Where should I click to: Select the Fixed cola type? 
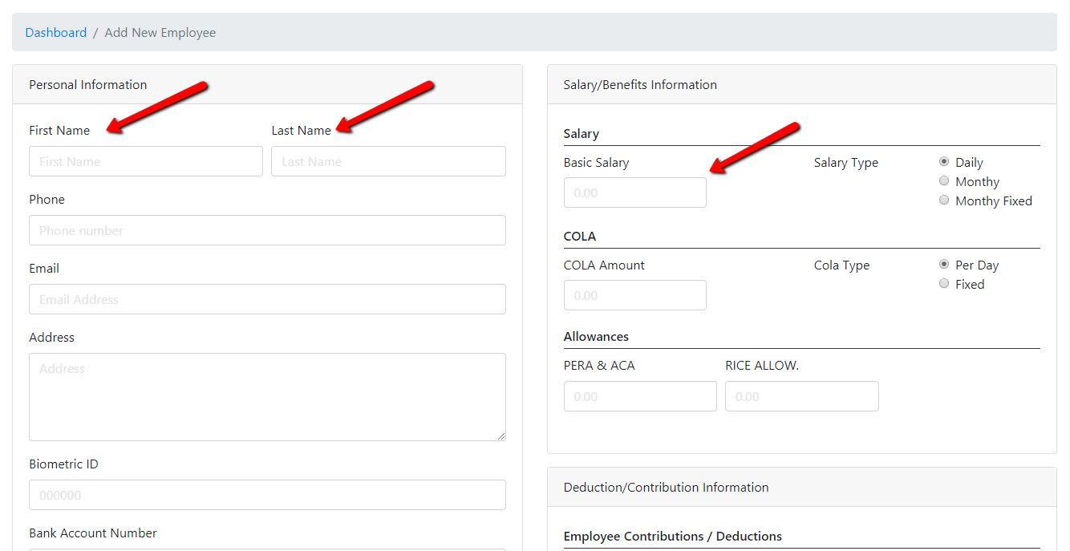(x=944, y=283)
